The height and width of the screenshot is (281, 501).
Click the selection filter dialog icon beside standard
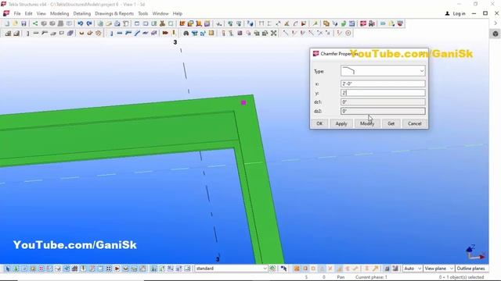(x=272, y=269)
